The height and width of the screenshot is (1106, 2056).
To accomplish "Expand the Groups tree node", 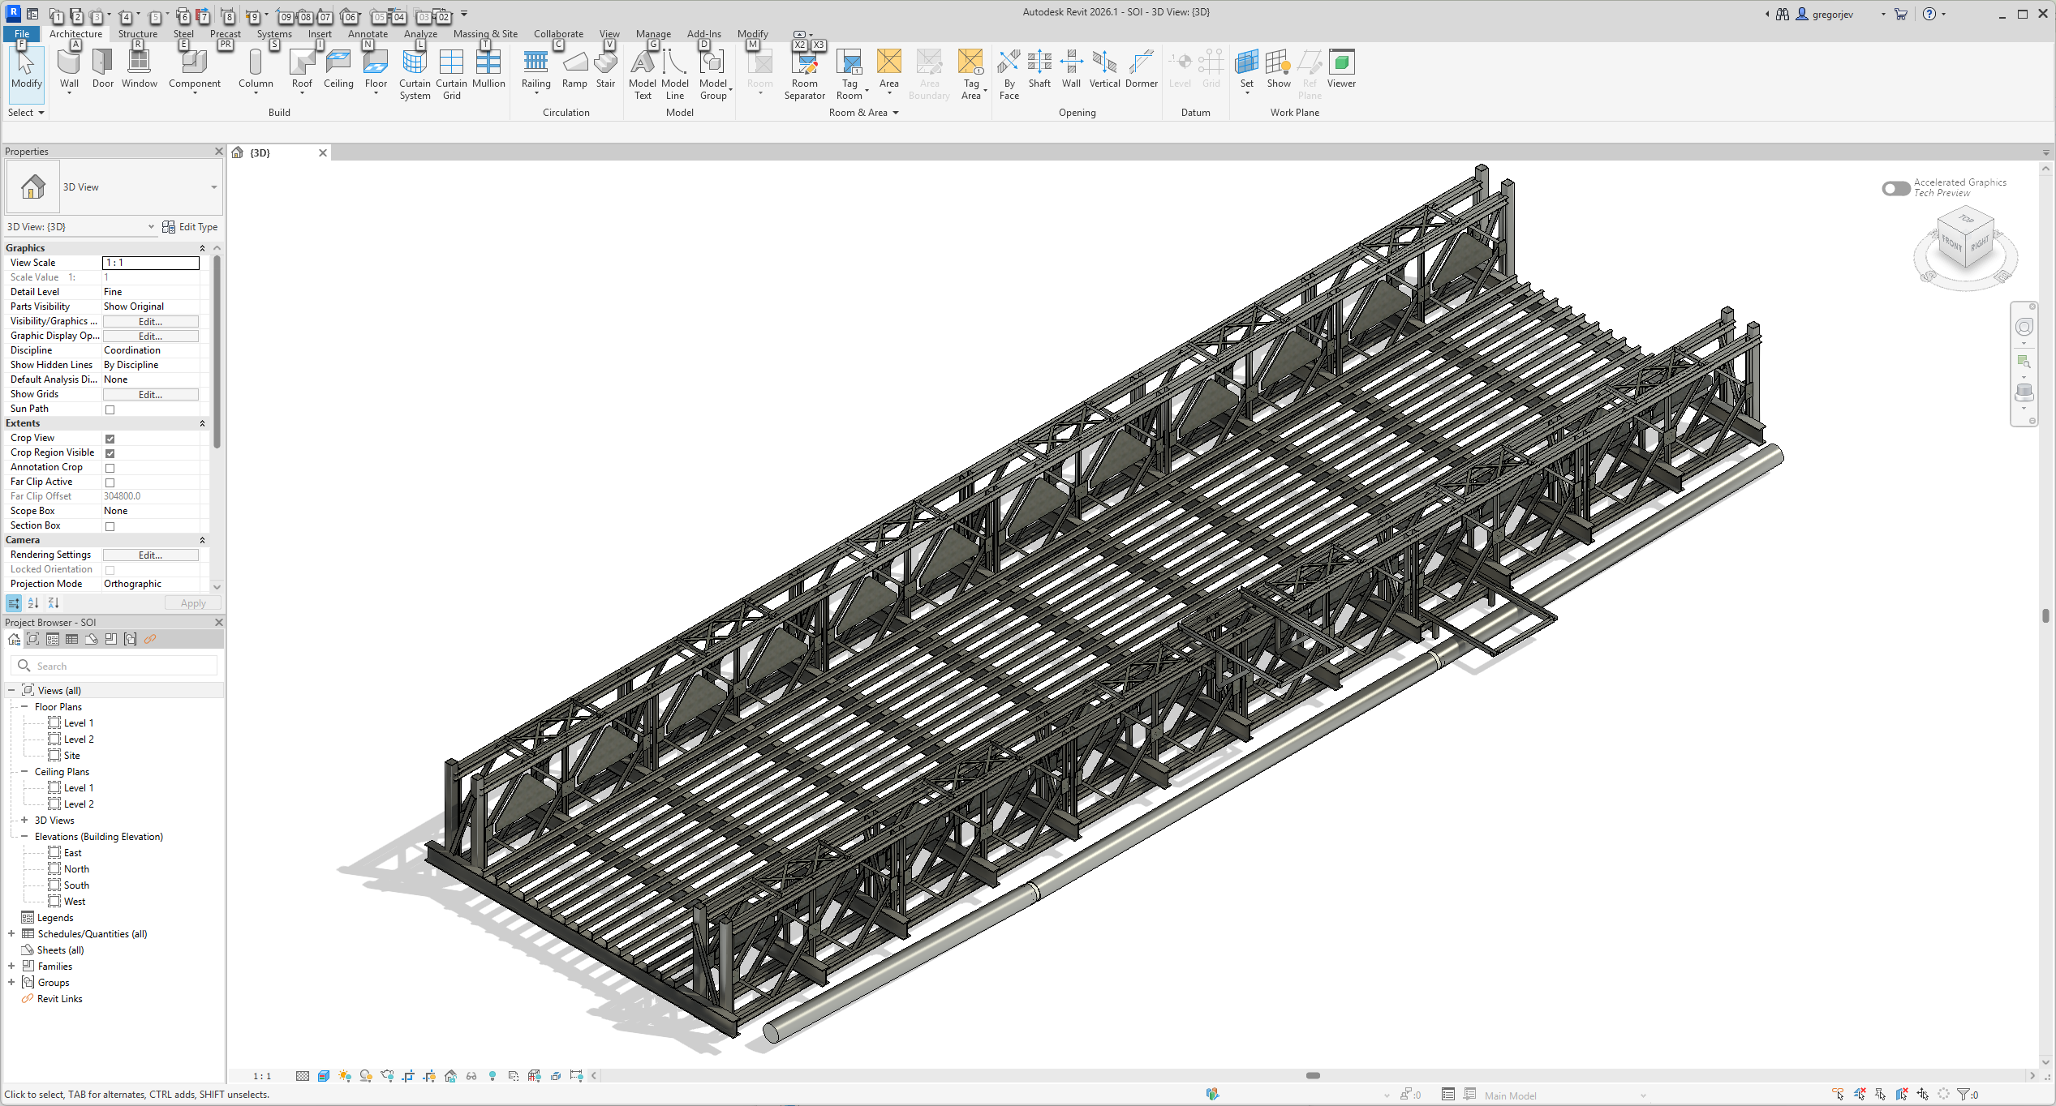I will point(11,982).
